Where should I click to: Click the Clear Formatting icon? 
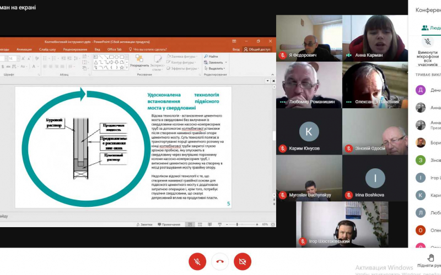pos(36,58)
